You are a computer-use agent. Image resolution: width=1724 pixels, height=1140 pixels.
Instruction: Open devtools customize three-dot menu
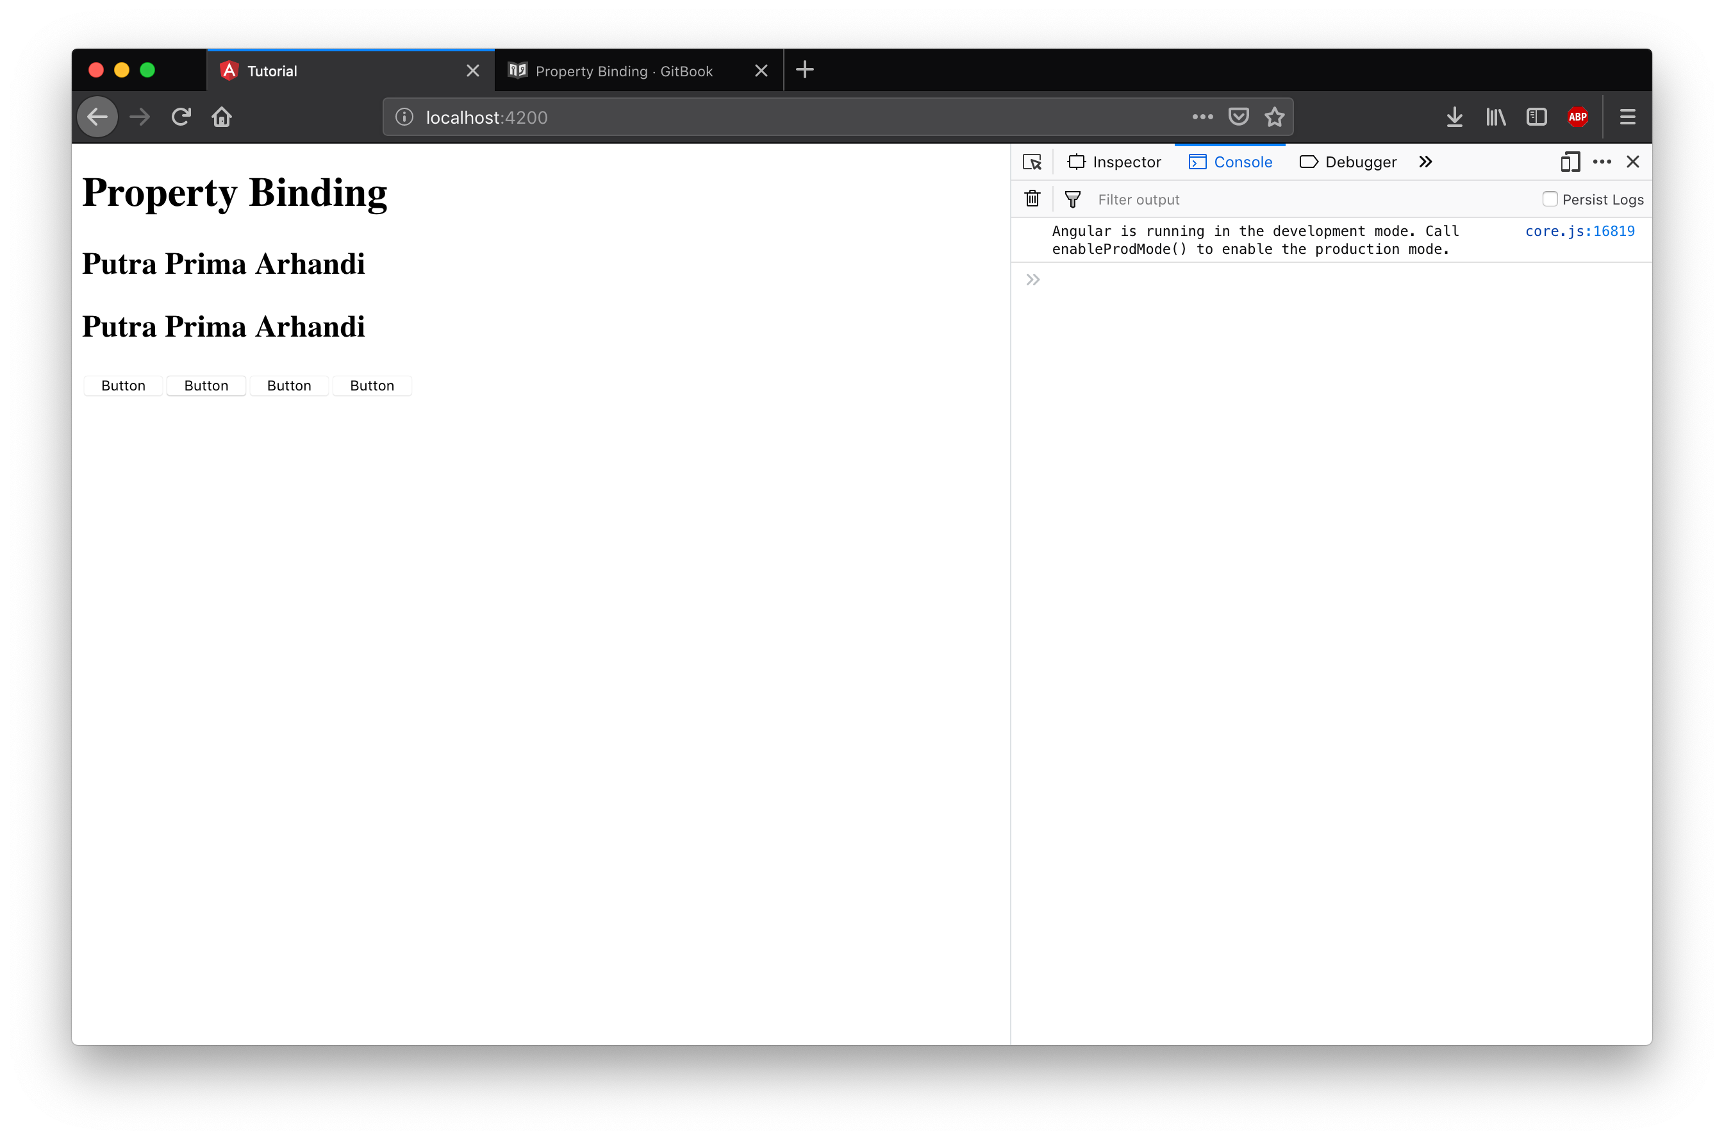pyautogui.click(x=1602, y=162)
